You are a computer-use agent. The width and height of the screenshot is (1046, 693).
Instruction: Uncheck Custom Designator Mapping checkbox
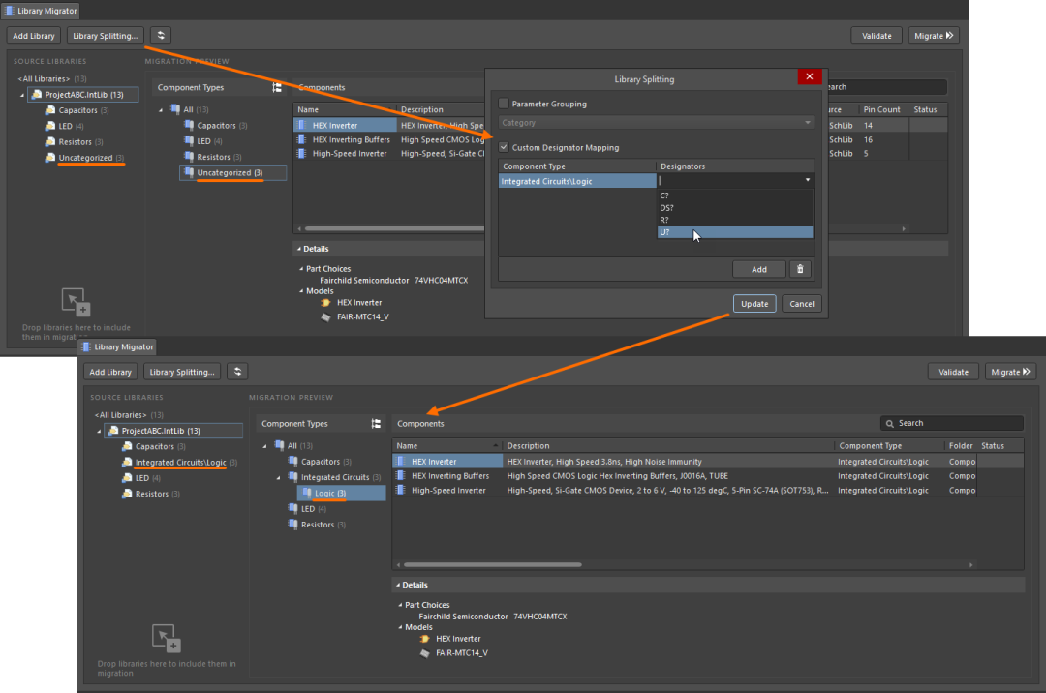(x=504, y=147)
